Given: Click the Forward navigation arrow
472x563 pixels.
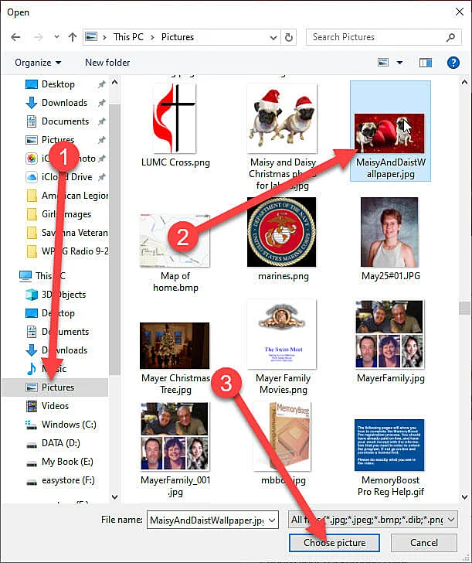Looking at the screenshot, I should pyautogui.click(x=38, y=37).
